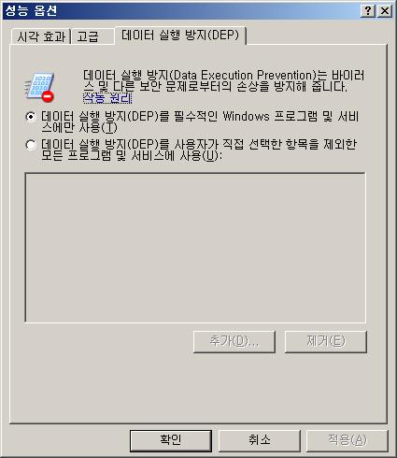Cancel changes with the 취소 button
Screen dimensions: 397x458
[x=260, y=440]
